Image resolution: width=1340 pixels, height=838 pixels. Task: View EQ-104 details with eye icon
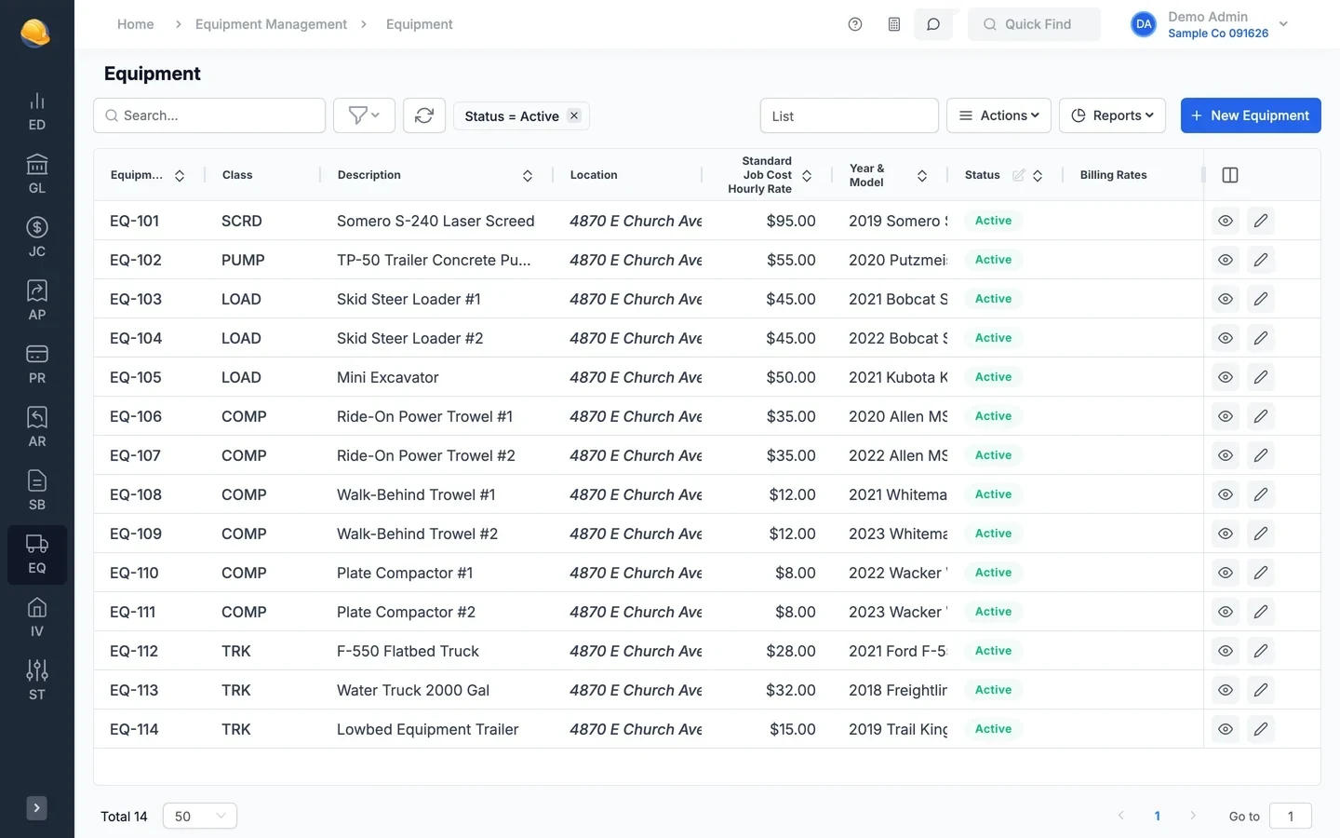[1226, 338]
